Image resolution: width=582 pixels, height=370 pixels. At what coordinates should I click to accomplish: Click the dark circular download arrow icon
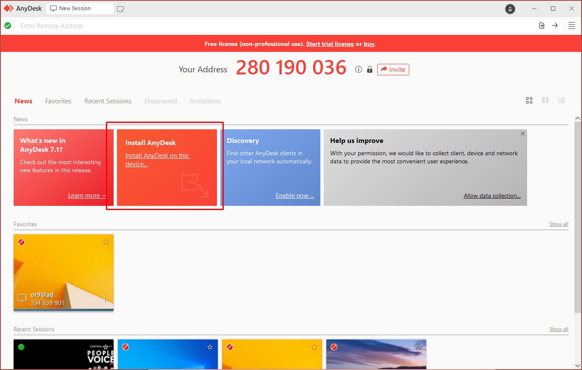tap(510, 9)
